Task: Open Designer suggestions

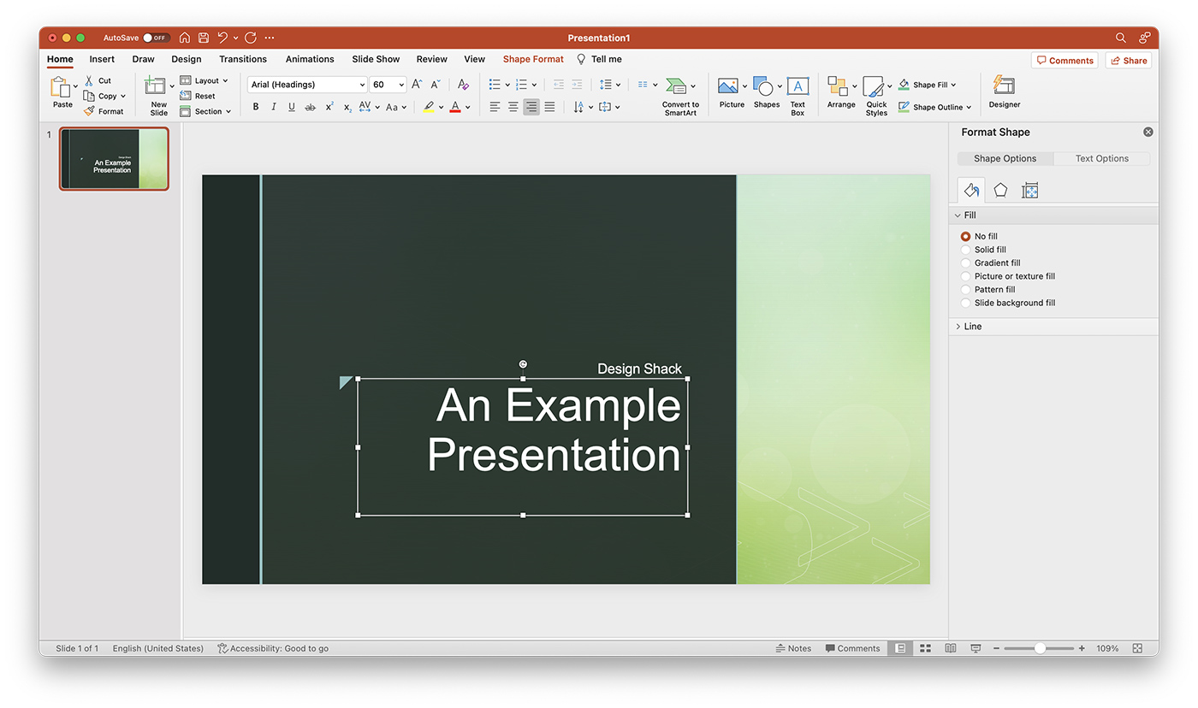Action: 1004,91
